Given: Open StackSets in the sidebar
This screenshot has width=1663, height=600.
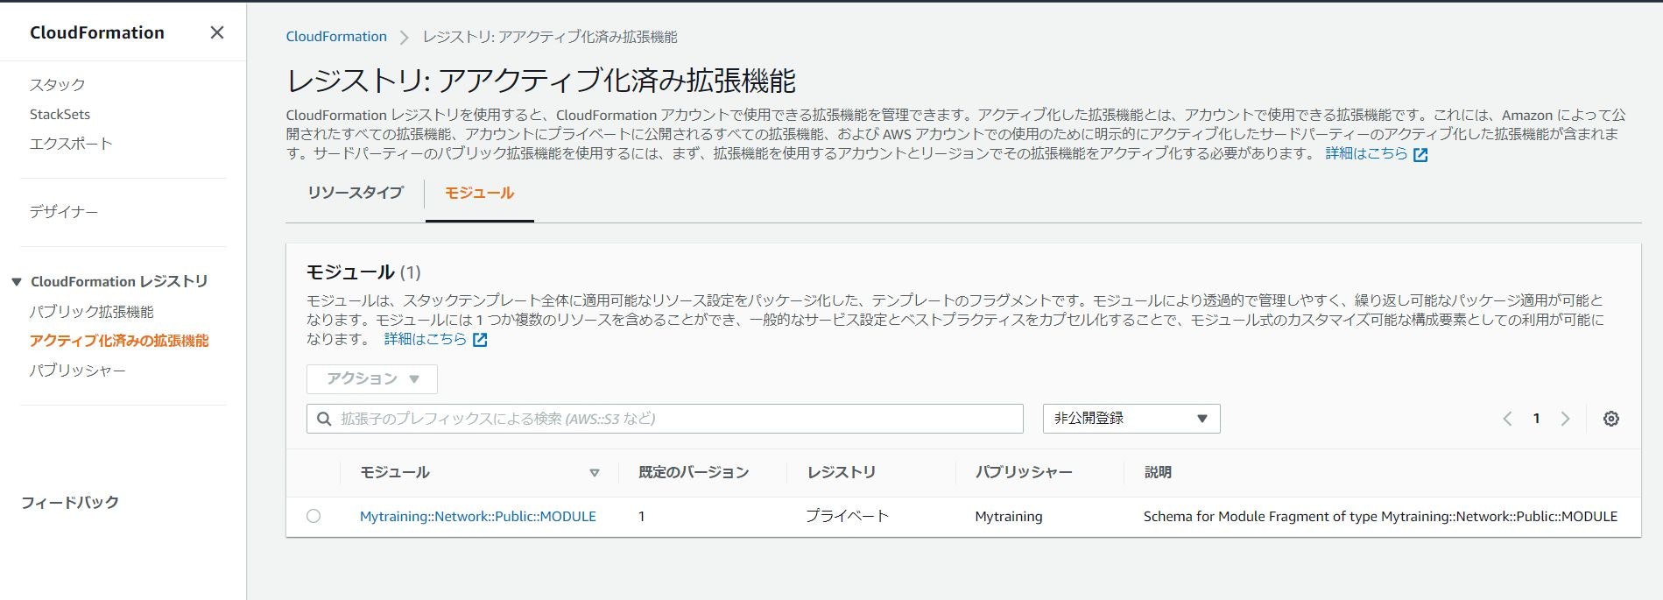Looking at the screenshot, I should coord(60,114).
